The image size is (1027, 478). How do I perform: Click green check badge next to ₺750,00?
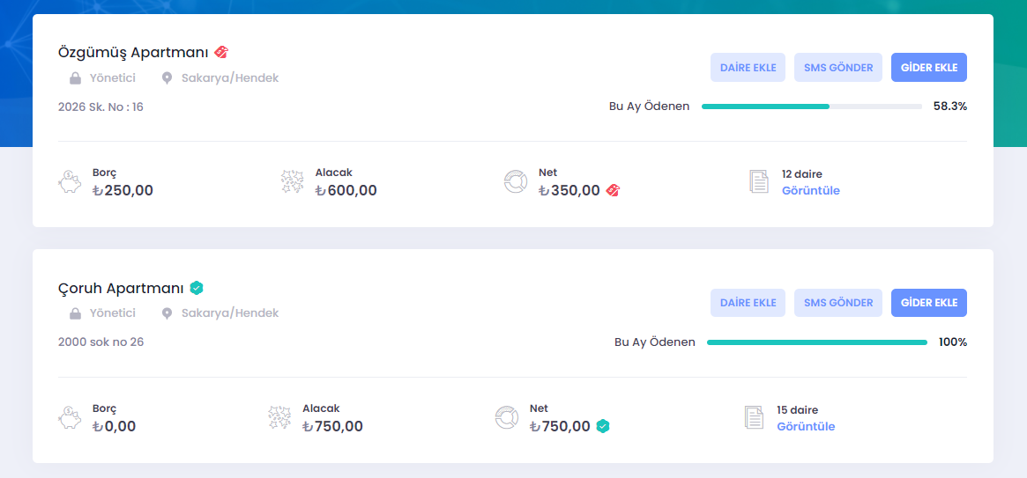pyautogui.click(x=603, y=426)
